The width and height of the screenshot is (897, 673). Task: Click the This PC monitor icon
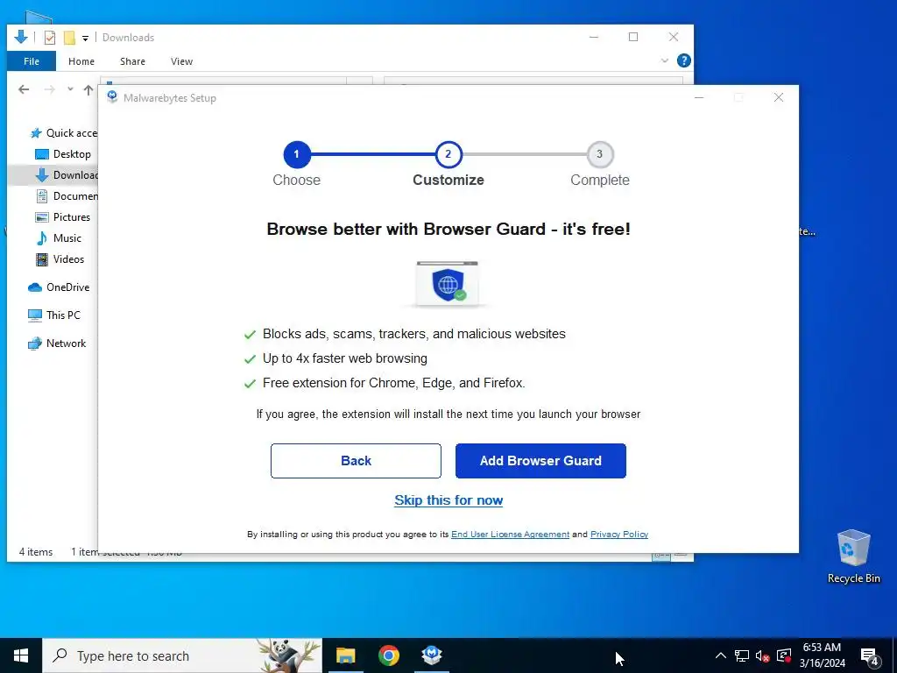[35, 315]
